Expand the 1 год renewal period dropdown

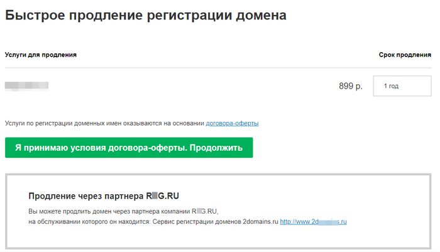point(402,86)
